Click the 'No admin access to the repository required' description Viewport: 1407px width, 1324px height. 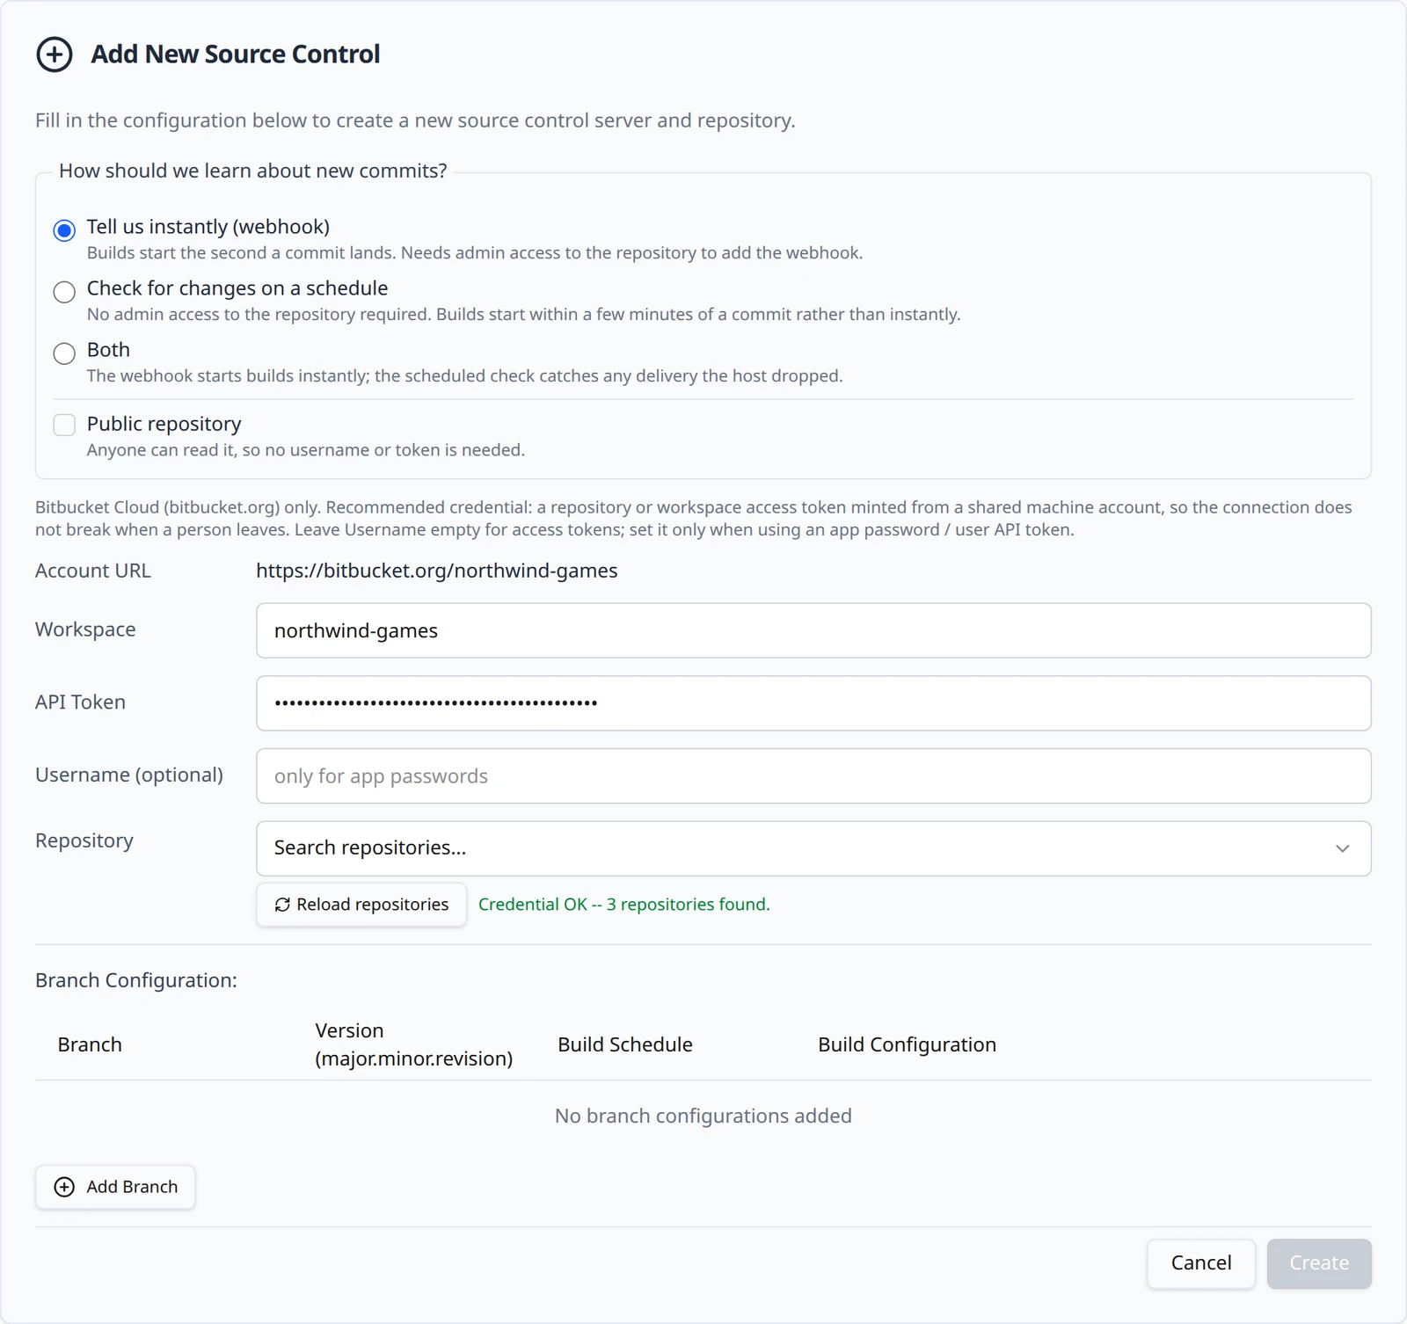[524, 315]
